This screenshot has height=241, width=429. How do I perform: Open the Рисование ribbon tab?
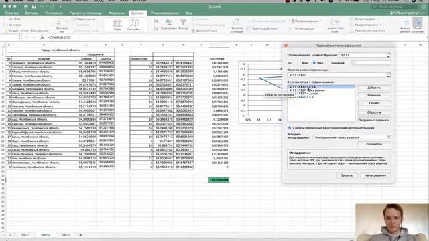[54, 13]
